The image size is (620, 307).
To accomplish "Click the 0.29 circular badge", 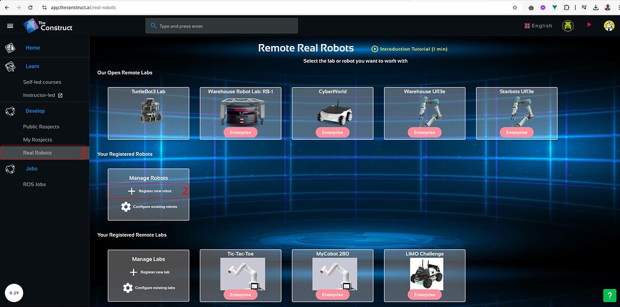I will click(14, 293).
